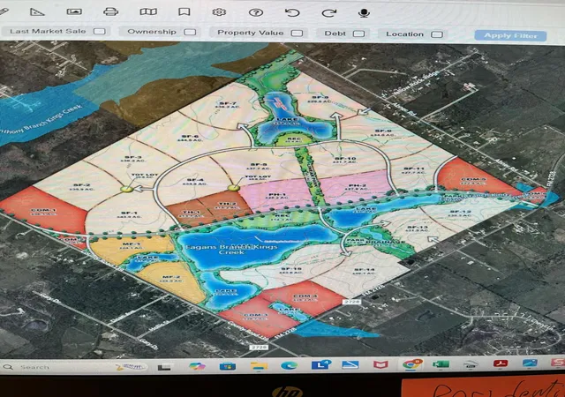Switch to Google Chrome on taskbar
Screen dimensions: 565x397
[412, 363]
